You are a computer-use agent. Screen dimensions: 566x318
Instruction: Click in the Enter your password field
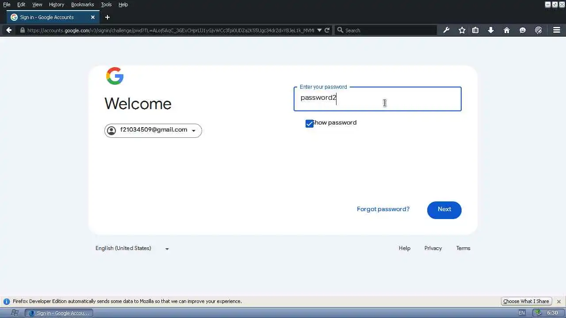pyautogui.click(x=378, y=99)
